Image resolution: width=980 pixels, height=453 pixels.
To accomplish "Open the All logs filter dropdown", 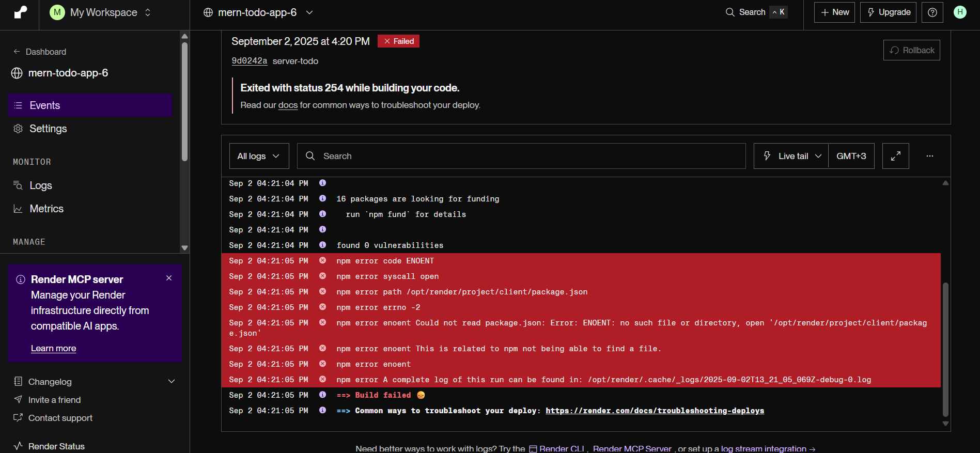I will 259,156.
